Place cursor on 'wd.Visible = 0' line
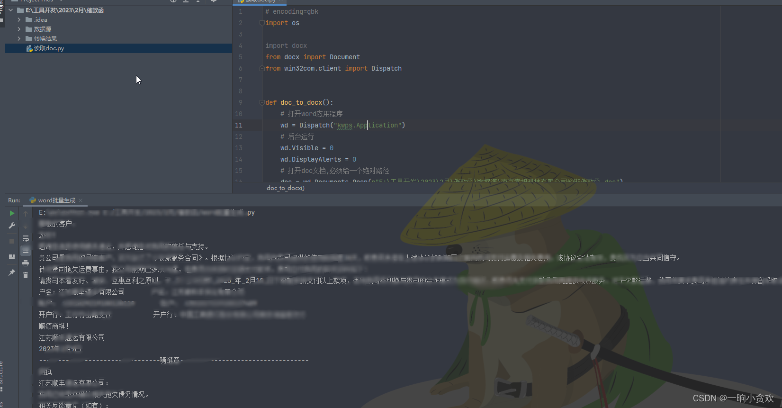This screenshot has height=408, width=782. 307,148
